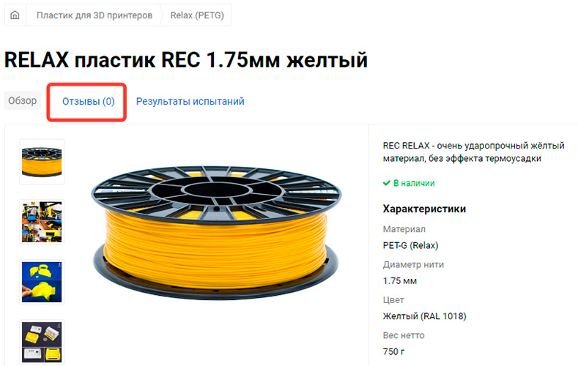Click the product title RELAX пластик REC
578x366 pixels.
tap(186, 60)
